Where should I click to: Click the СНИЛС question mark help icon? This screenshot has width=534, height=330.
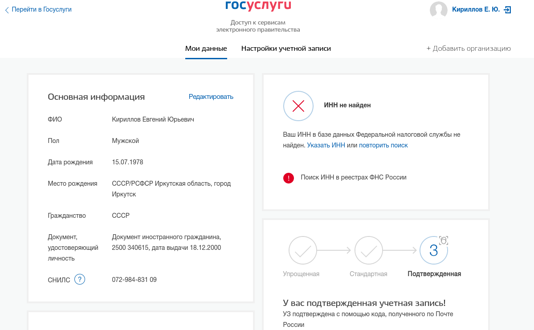80,280
